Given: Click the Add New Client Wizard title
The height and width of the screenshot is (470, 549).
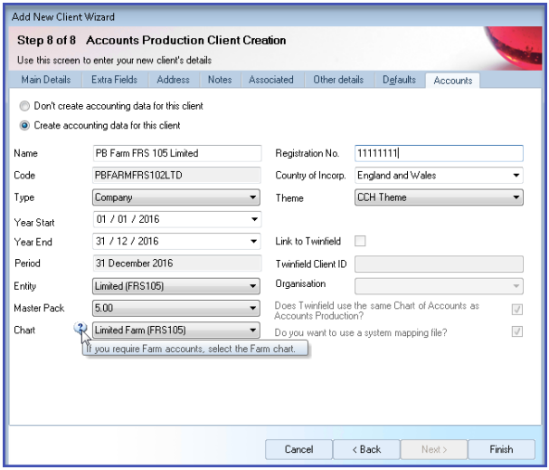Looking at the screenshot, I should point(63,17).
